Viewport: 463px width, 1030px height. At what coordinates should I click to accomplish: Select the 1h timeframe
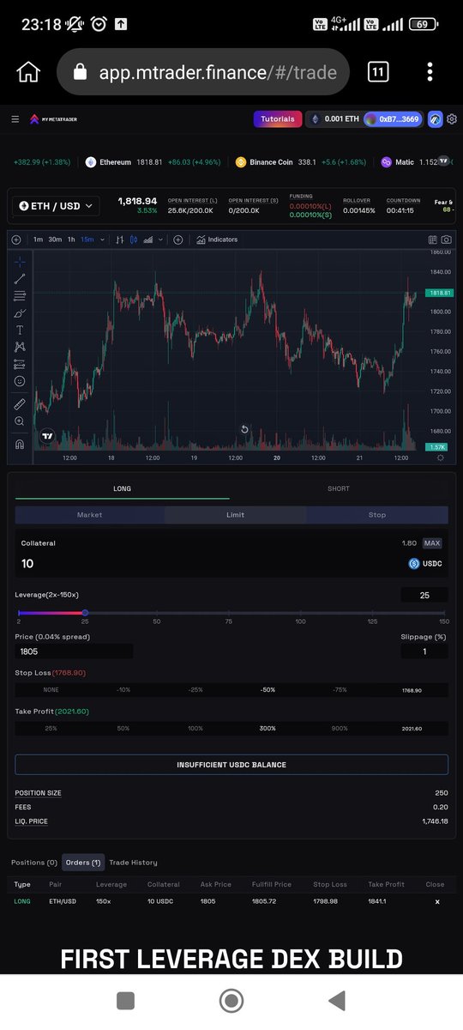click(x=72, y=239)
